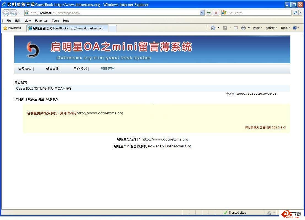Open the 留言咨询 navigation link
Viewport: 305px width, 220px height.
pyautogui.click(x=53, y=69)
